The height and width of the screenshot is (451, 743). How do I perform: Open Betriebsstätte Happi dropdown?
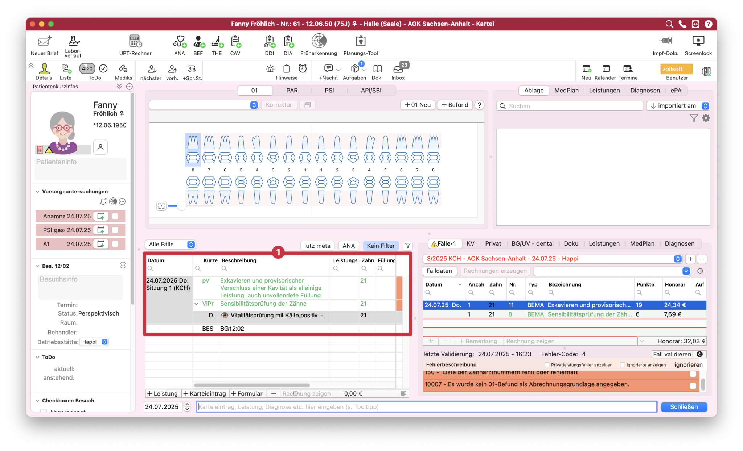(x=94, y=342)
